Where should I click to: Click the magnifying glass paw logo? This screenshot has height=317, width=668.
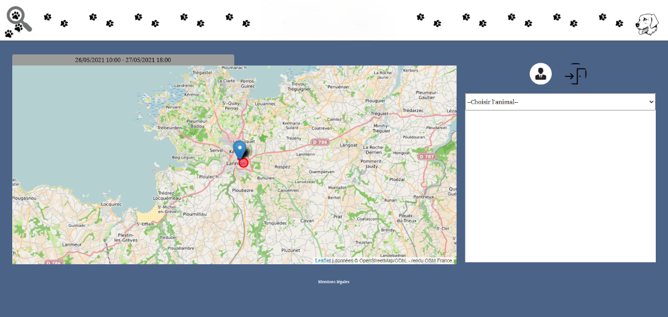pyautogui.click(x=18, y=22)
